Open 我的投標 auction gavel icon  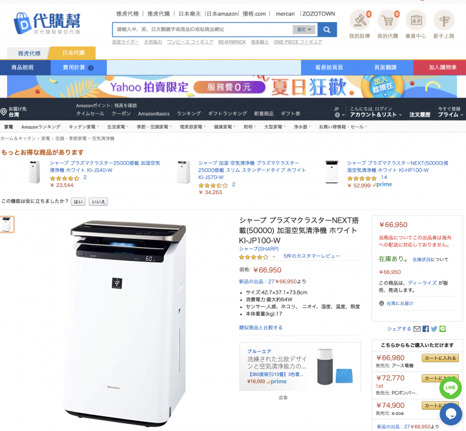[x=359, y=20]
